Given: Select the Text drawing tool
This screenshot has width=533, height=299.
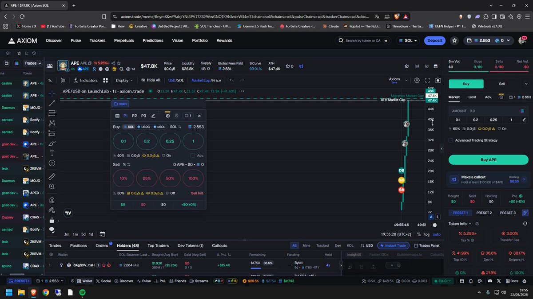Looking at the screenshot, I should point(52,153).
